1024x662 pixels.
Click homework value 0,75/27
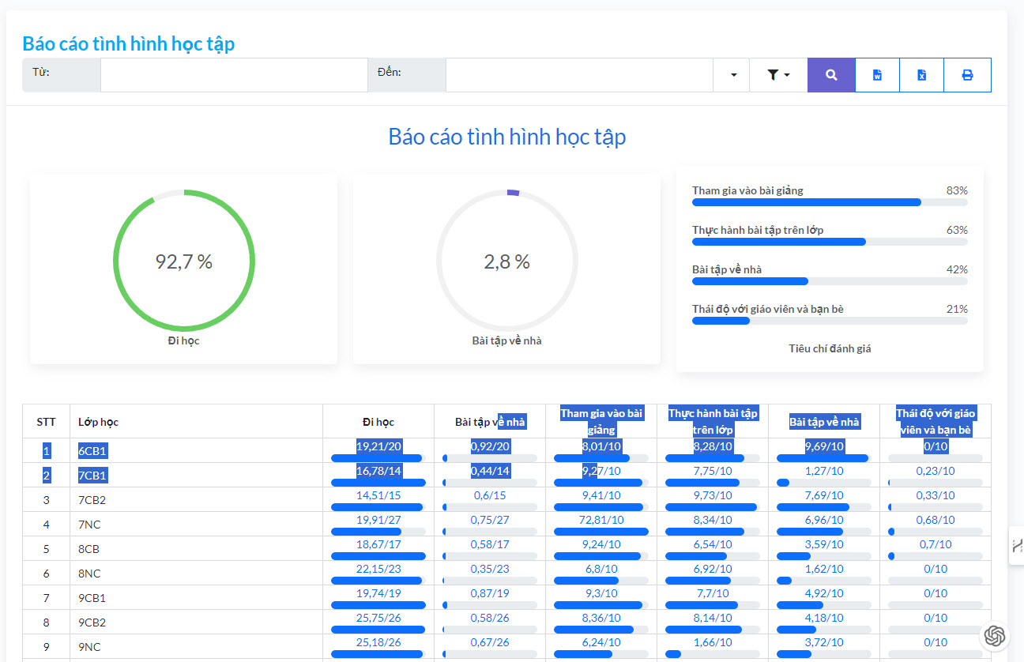490,520
